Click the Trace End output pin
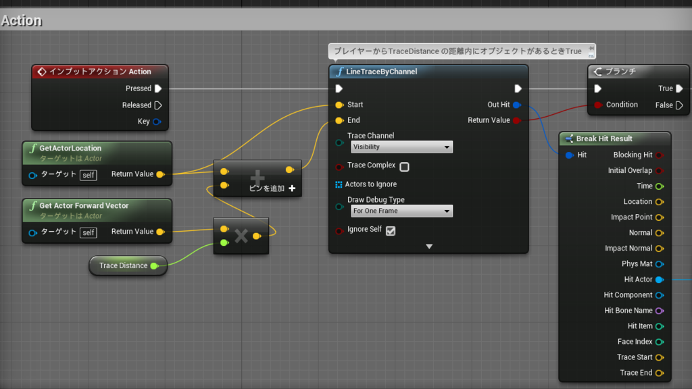 pos(660,373)
